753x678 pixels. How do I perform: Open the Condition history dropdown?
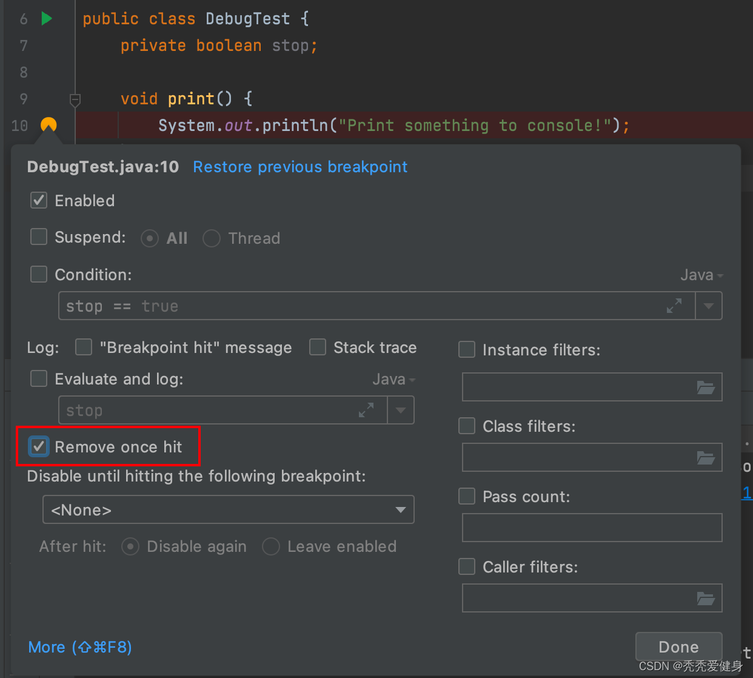[709, 306]
